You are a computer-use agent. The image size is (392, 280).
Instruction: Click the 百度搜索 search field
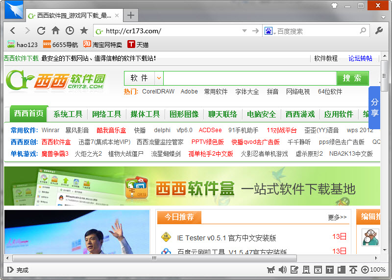click(317, 31)
